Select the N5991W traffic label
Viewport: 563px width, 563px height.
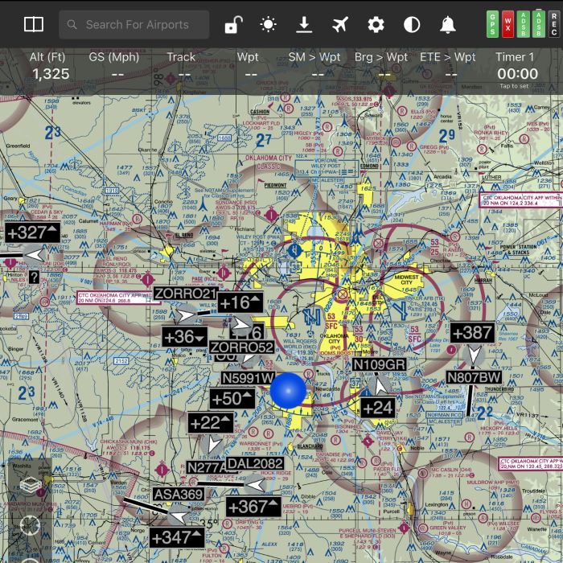pos(248,378)
